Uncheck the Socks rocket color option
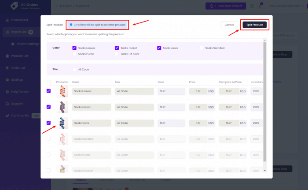308x190 pixels. pos(117,48)
